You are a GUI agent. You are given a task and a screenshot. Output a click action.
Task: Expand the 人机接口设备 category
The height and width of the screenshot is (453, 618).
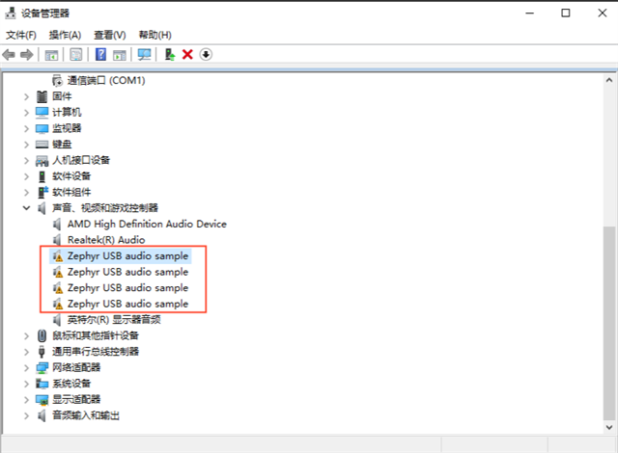26,160
